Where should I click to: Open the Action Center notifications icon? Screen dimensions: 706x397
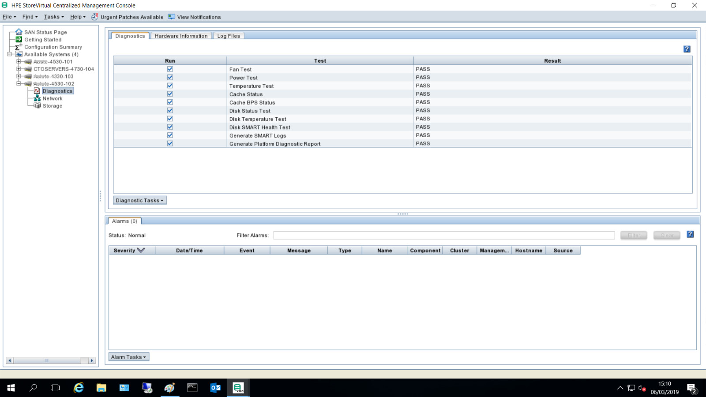[x=691, y=388]
